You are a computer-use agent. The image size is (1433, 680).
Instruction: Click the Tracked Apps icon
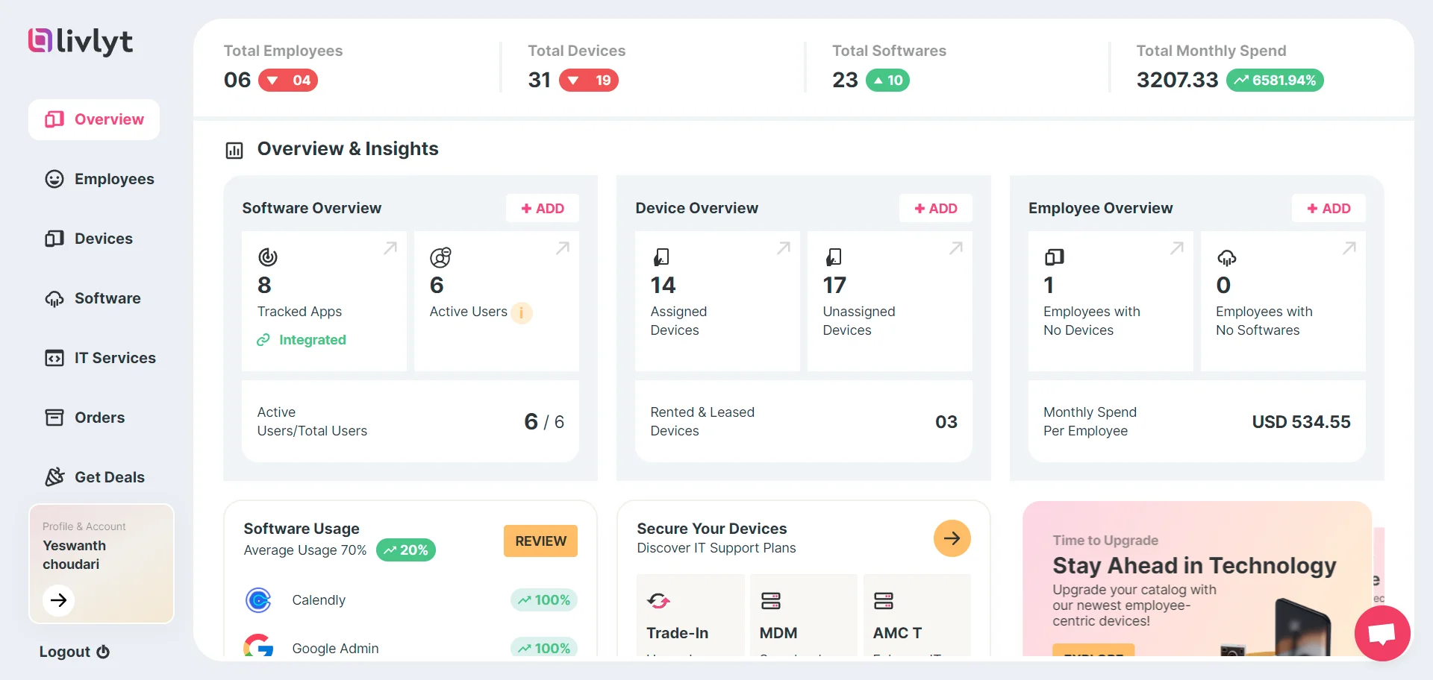tap(268, 257)
